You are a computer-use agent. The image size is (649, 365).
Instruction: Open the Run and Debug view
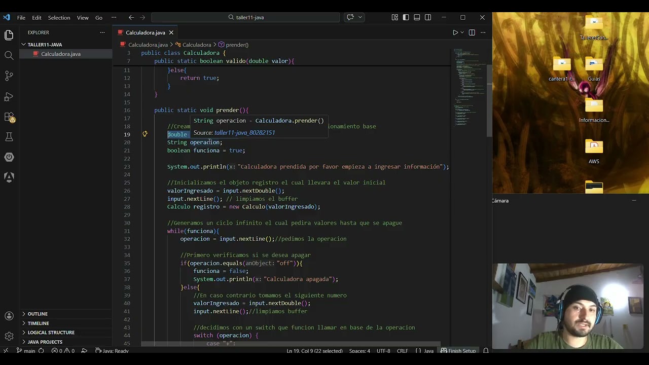[x=9, y=96]
